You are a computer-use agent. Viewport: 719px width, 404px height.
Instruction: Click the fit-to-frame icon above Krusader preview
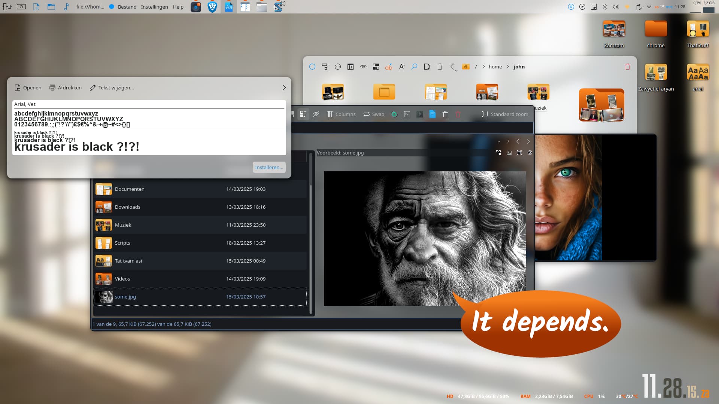point(519,153)
